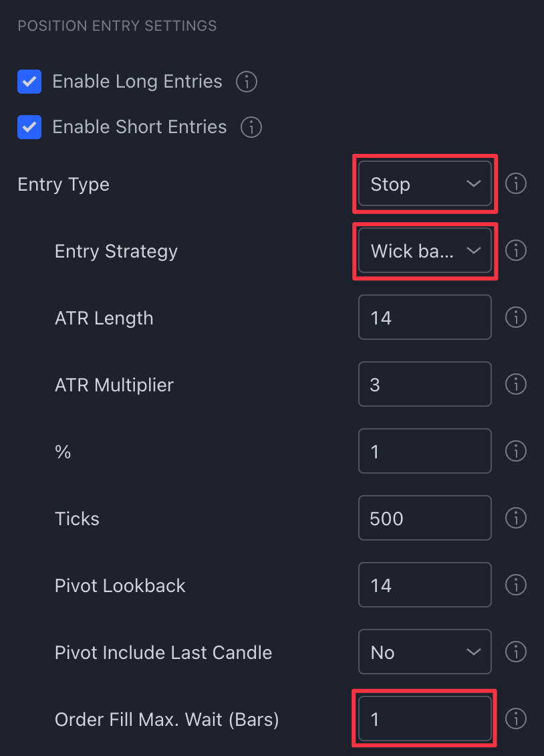Select the ATR Length input field
The width and height of the screenshot is (544, 756).
pos(424,317)
